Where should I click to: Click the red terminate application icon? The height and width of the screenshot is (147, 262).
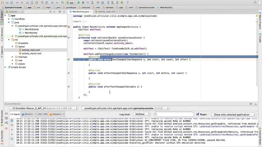[7, 128]
